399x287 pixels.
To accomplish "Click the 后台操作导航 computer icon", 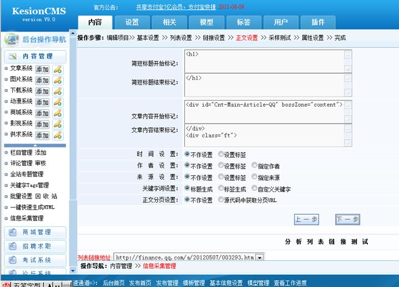I will 12,39.
